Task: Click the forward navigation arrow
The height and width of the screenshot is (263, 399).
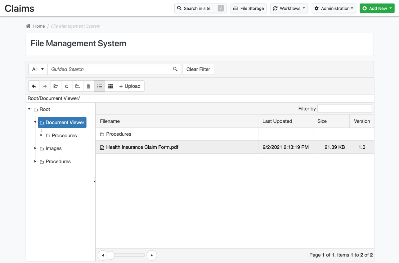Action: (45, 86)
